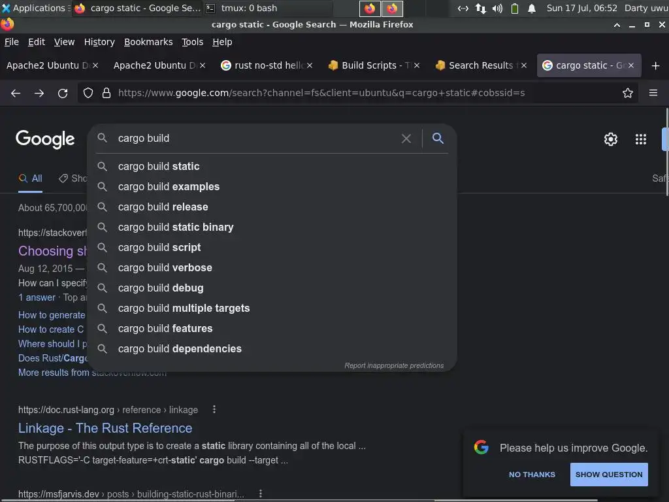This screenshot has height=502, width=669.
Task: Switch to tmux bash window in taskbar
Action: (x=267, y=8)
